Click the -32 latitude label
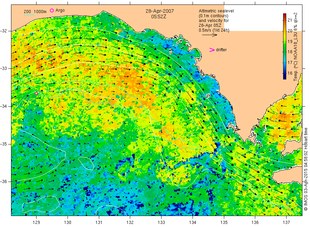310x227 pixels. tap(3, 31)
